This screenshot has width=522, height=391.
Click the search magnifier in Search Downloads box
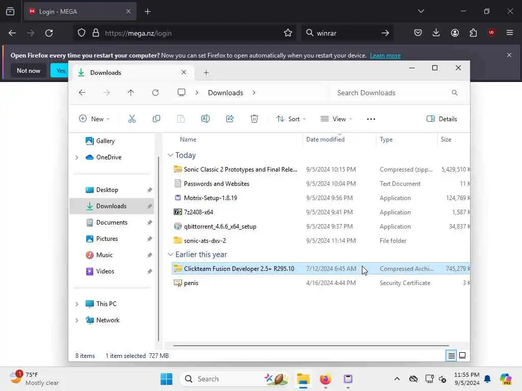coord(454,93)
